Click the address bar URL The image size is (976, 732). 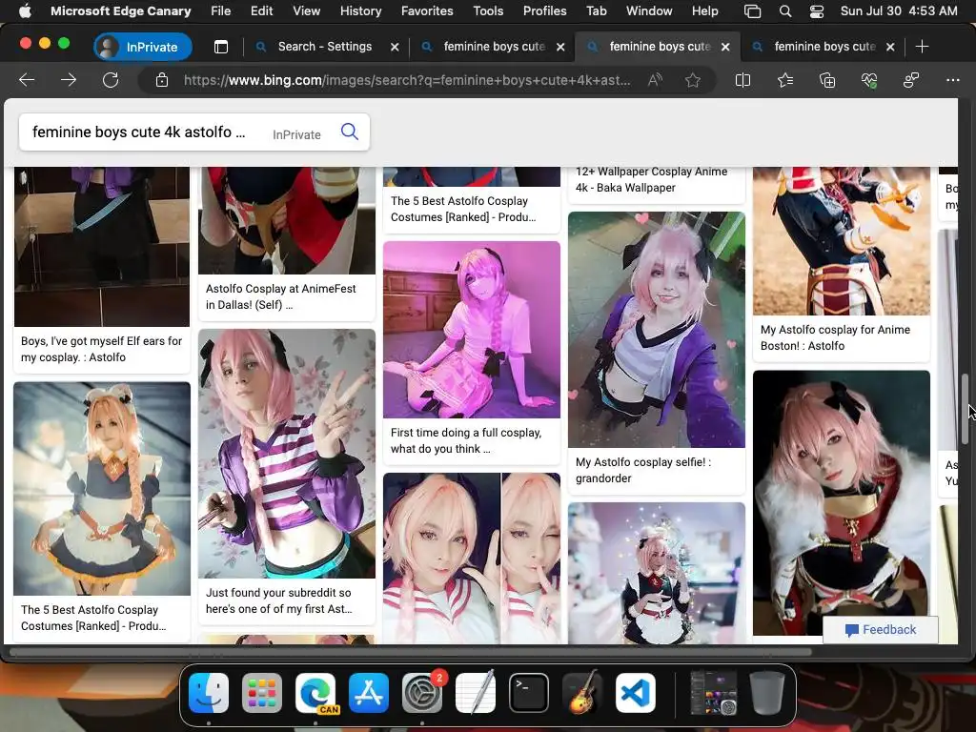(406, 80)
